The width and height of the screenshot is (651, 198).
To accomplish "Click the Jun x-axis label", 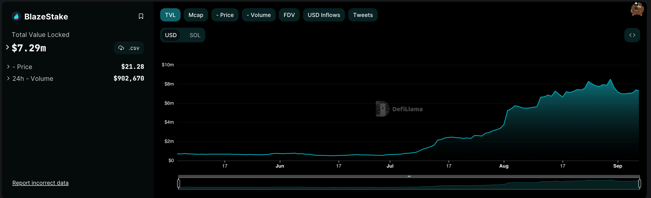I will coord(280,166).
